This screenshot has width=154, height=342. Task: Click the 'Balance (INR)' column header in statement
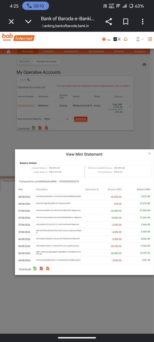point(143,190)
